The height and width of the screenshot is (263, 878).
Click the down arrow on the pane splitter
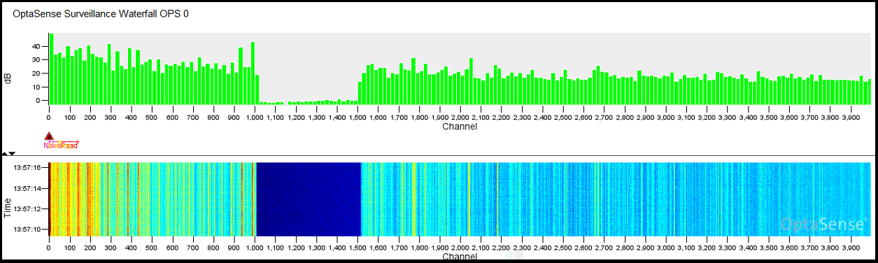[x=12, y=152]
